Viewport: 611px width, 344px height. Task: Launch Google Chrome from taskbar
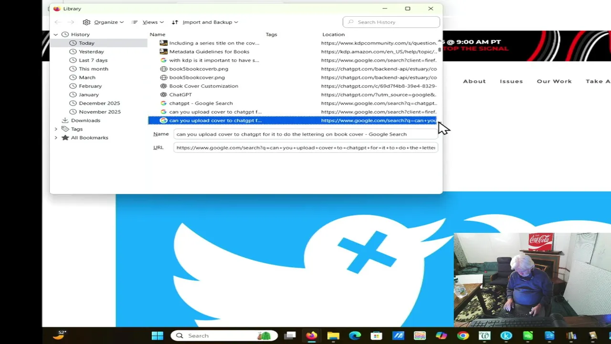463,335
